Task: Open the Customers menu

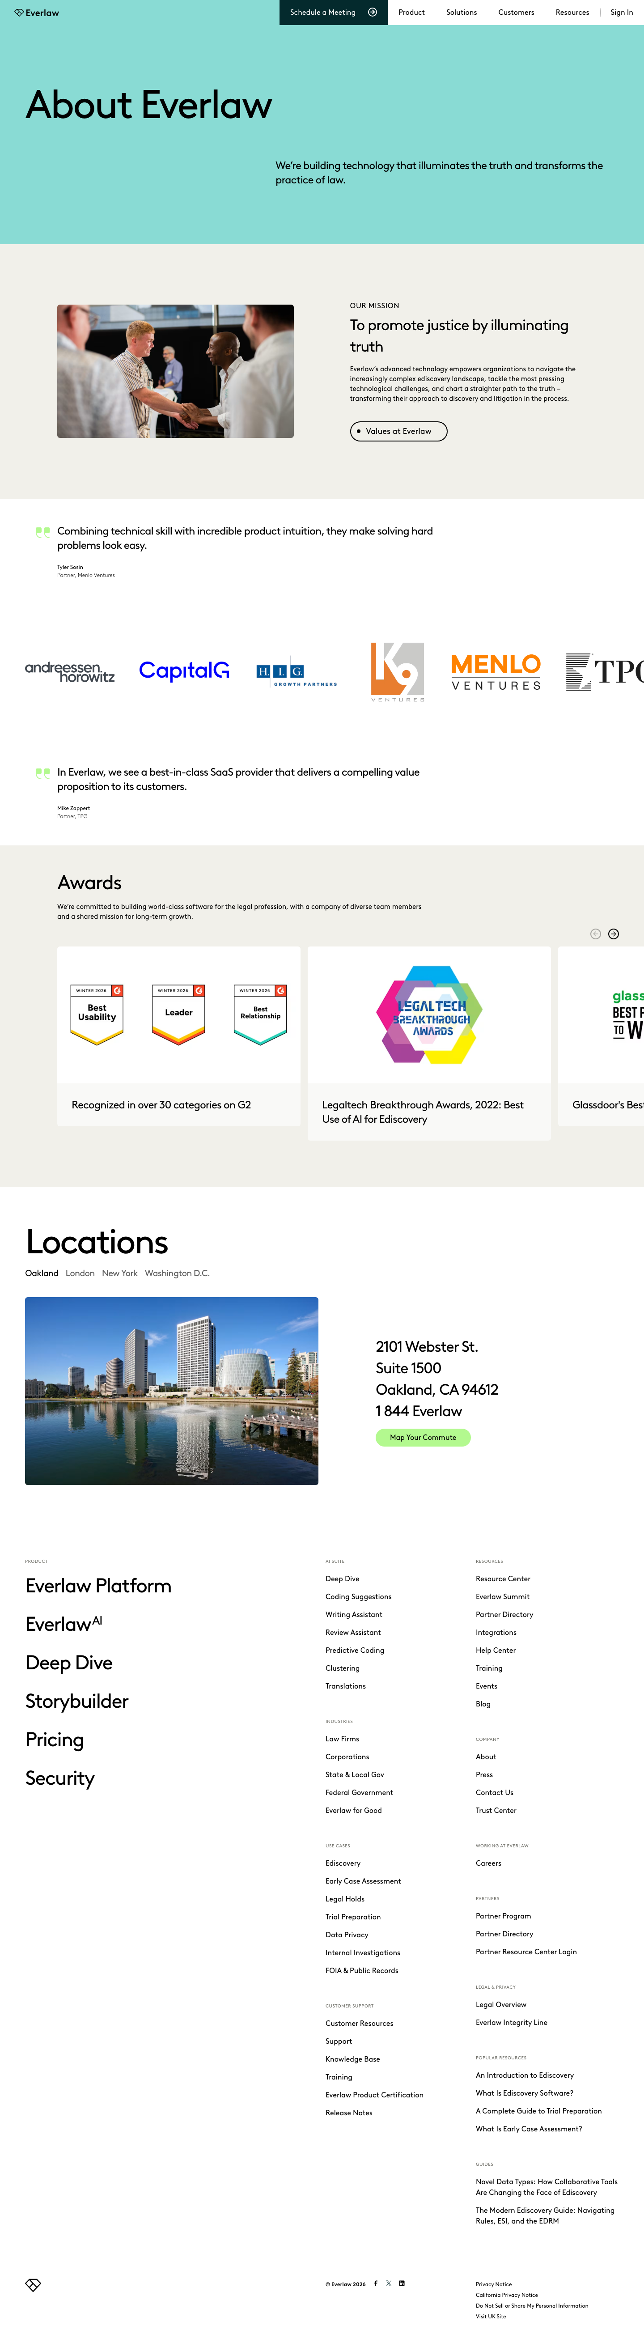Action: coord(516,13)
